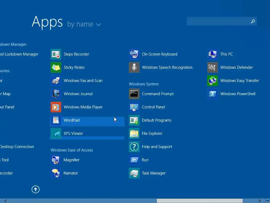
Task: Click the horizontal scrollbar thumb
Action: [200, 201]
